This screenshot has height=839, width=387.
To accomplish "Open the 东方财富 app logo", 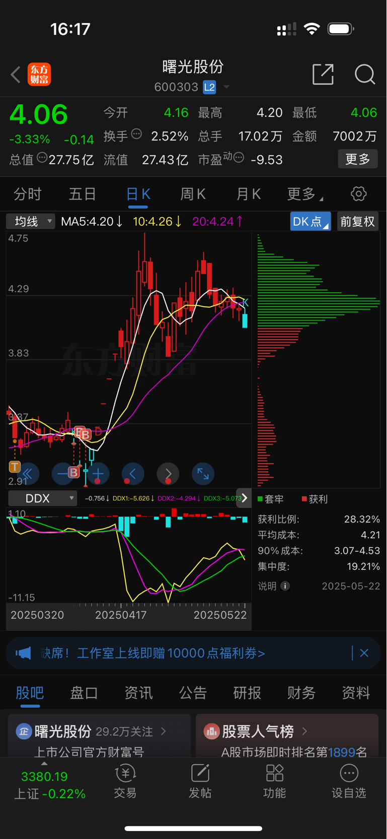I will coord(39,75).
